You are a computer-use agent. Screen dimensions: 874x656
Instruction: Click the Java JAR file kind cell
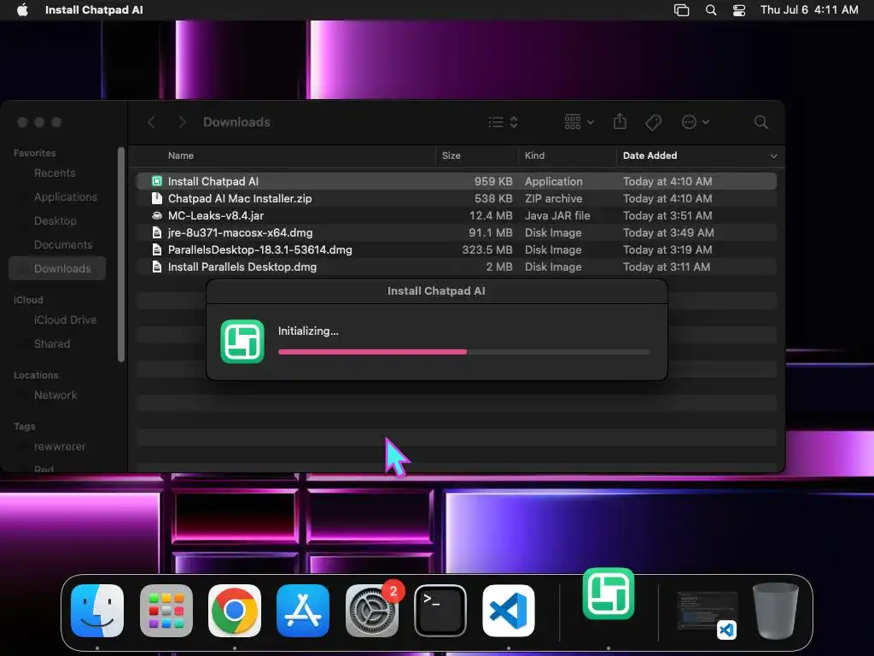(x=556, y=216)
